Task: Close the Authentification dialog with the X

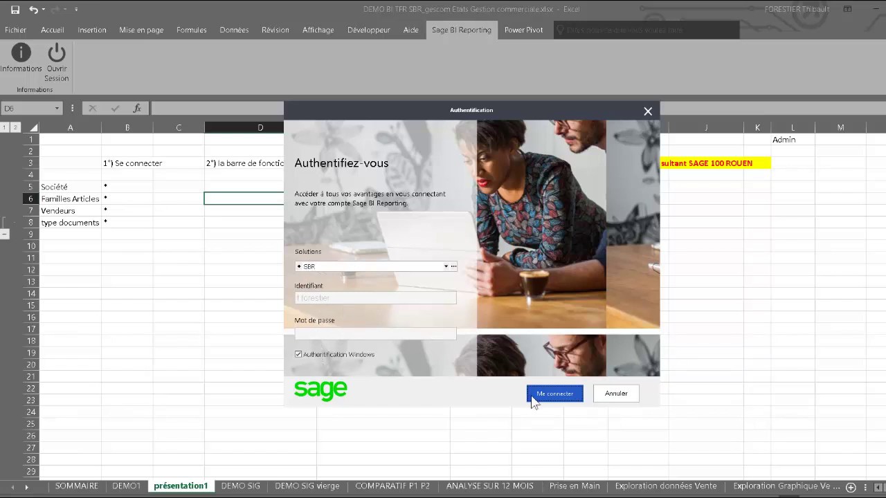Action: pyautogui.click(x=648, y=111)
